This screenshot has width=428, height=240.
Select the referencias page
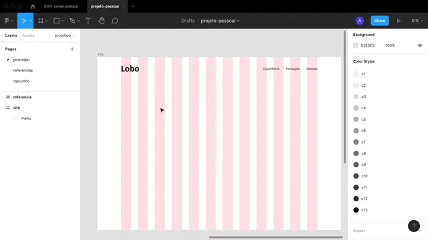(23, 70)
